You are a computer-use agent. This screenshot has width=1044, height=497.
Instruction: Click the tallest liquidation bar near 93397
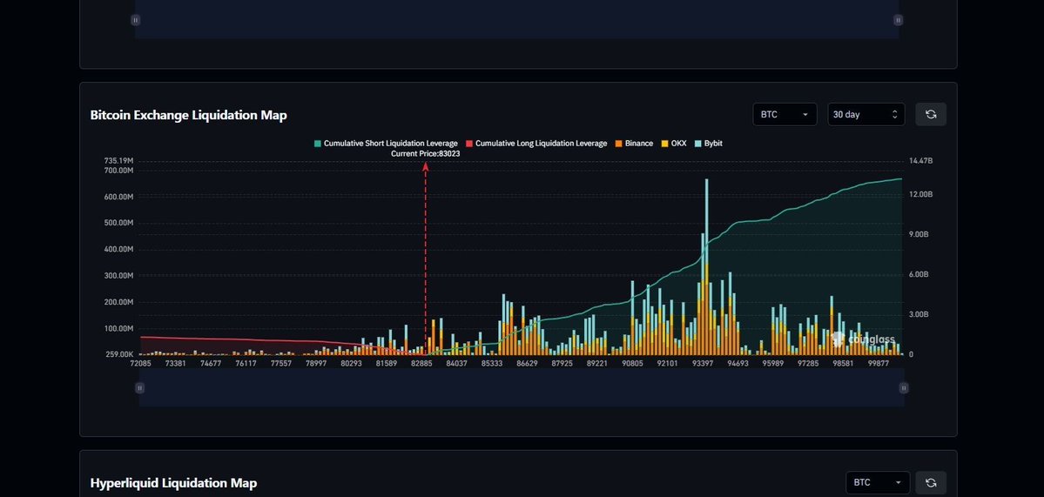[706, 266]
